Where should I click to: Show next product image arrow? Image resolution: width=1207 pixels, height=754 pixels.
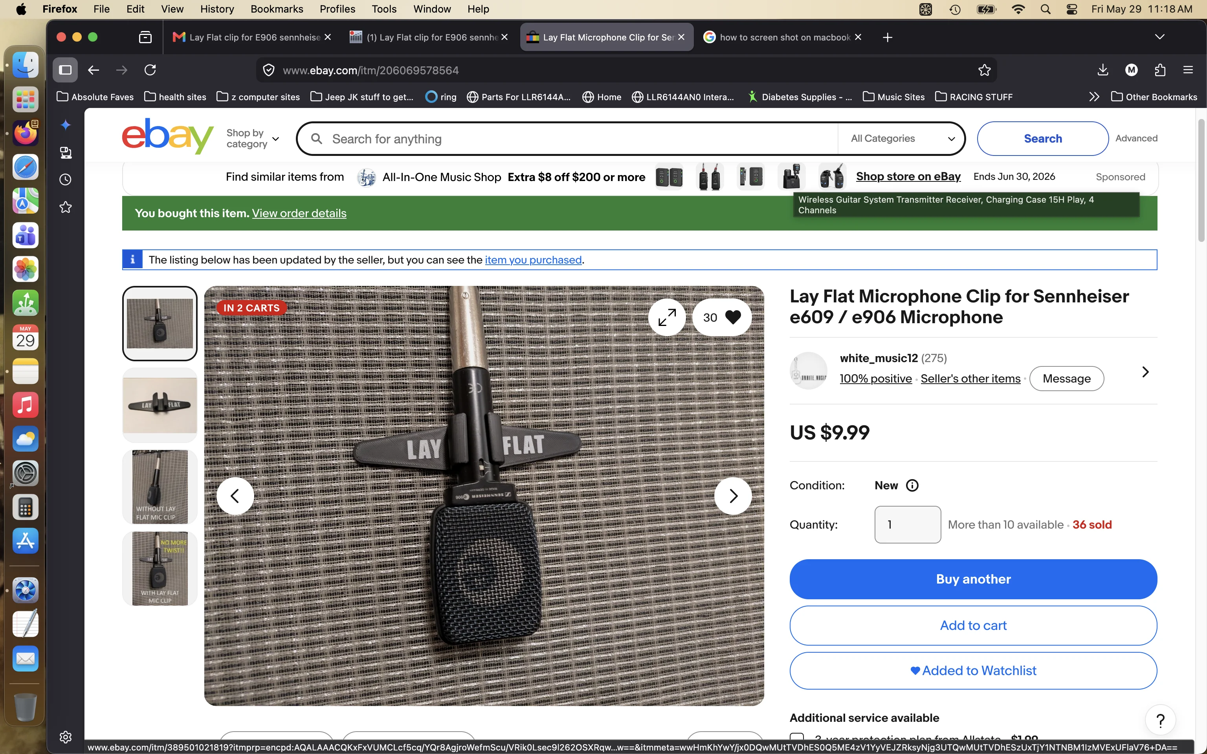pos(733,496)
